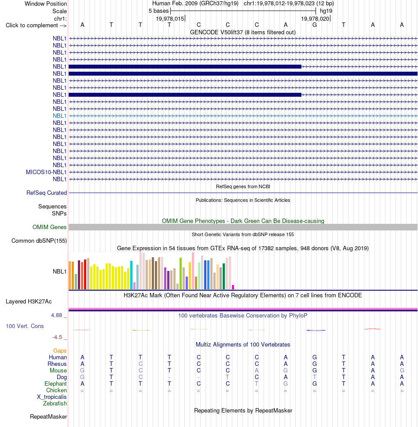
Task: Open the light-blue highlighted NBL1 transcript label
Action: pyautogui.click(x=60, y=116)
